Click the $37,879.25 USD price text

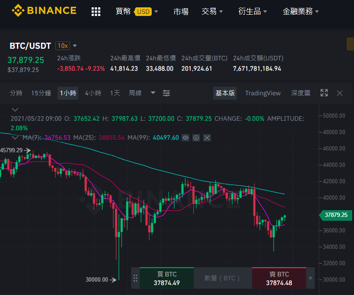(x=23, y=70)
